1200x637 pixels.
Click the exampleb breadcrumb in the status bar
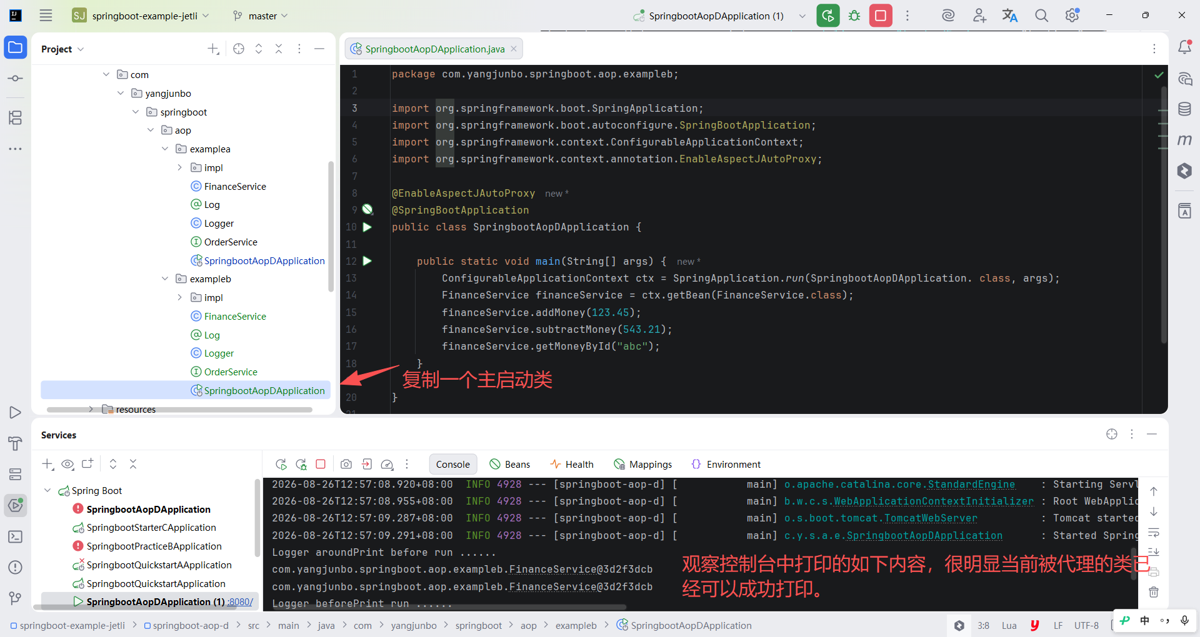[576, 625]
